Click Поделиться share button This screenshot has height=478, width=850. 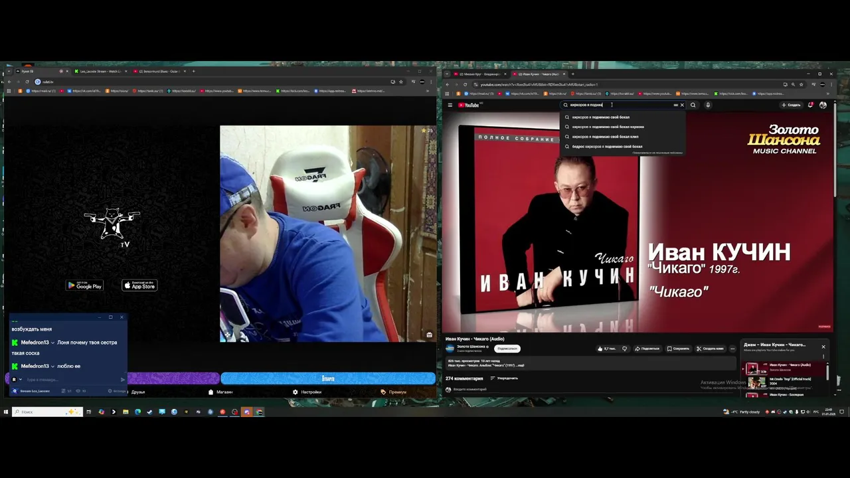(x=647, y=349)
